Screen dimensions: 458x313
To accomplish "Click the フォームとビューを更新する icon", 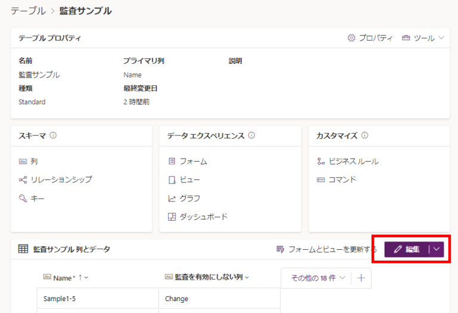I will point(280,249).
